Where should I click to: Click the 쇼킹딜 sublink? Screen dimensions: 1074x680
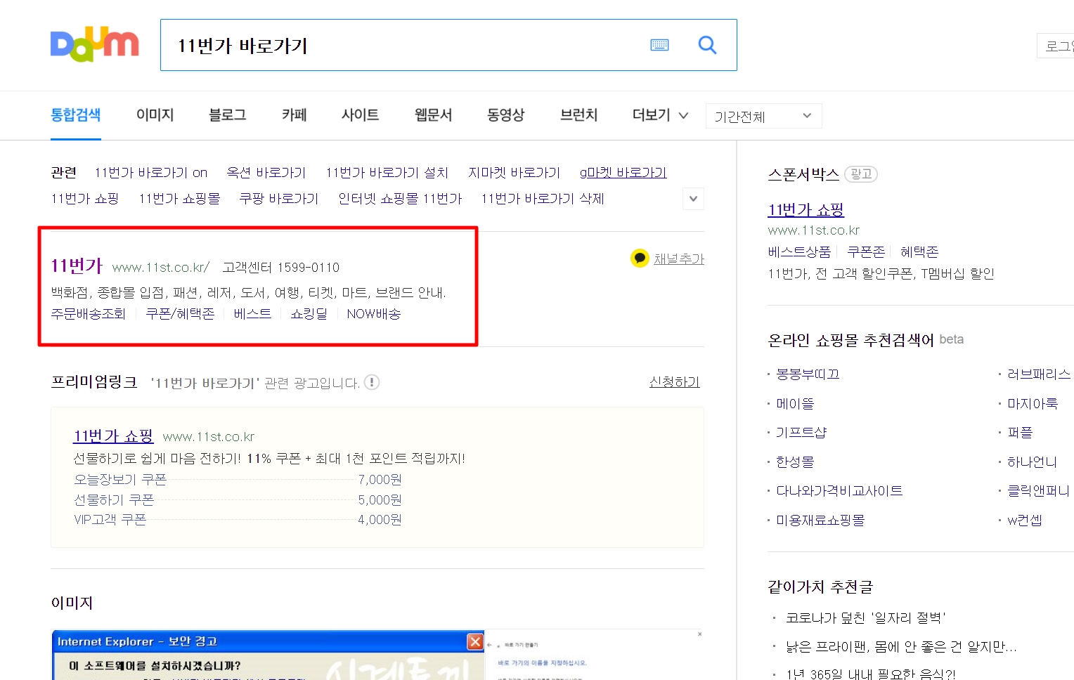309,313
